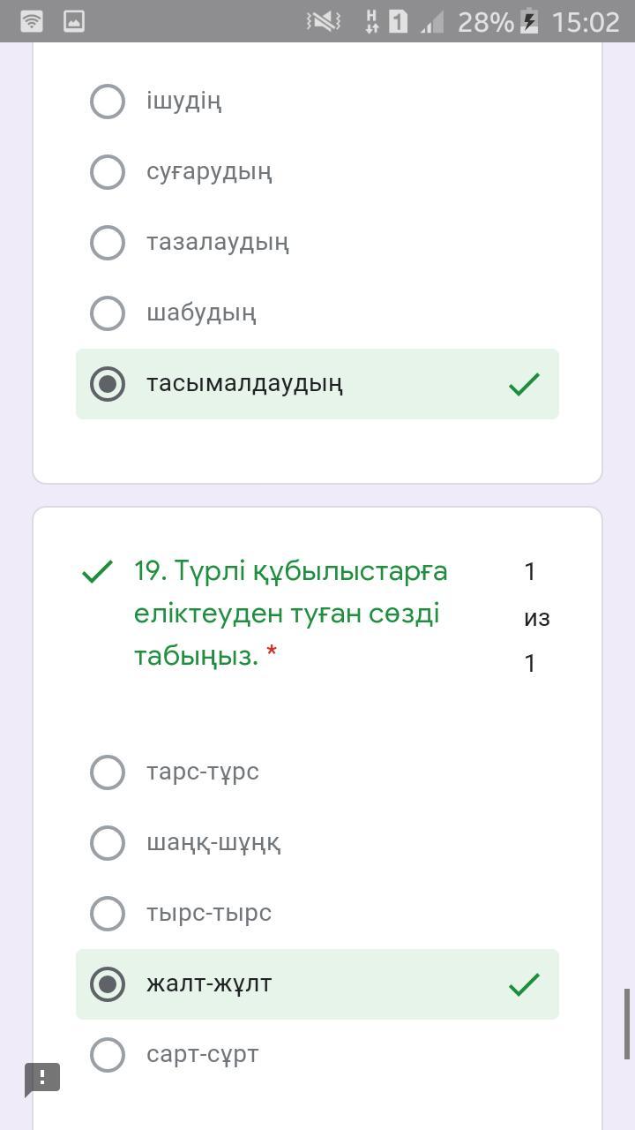Tap the vibrate mode status icon
The width and height of the screenshot is (635, 1130).
324,21
